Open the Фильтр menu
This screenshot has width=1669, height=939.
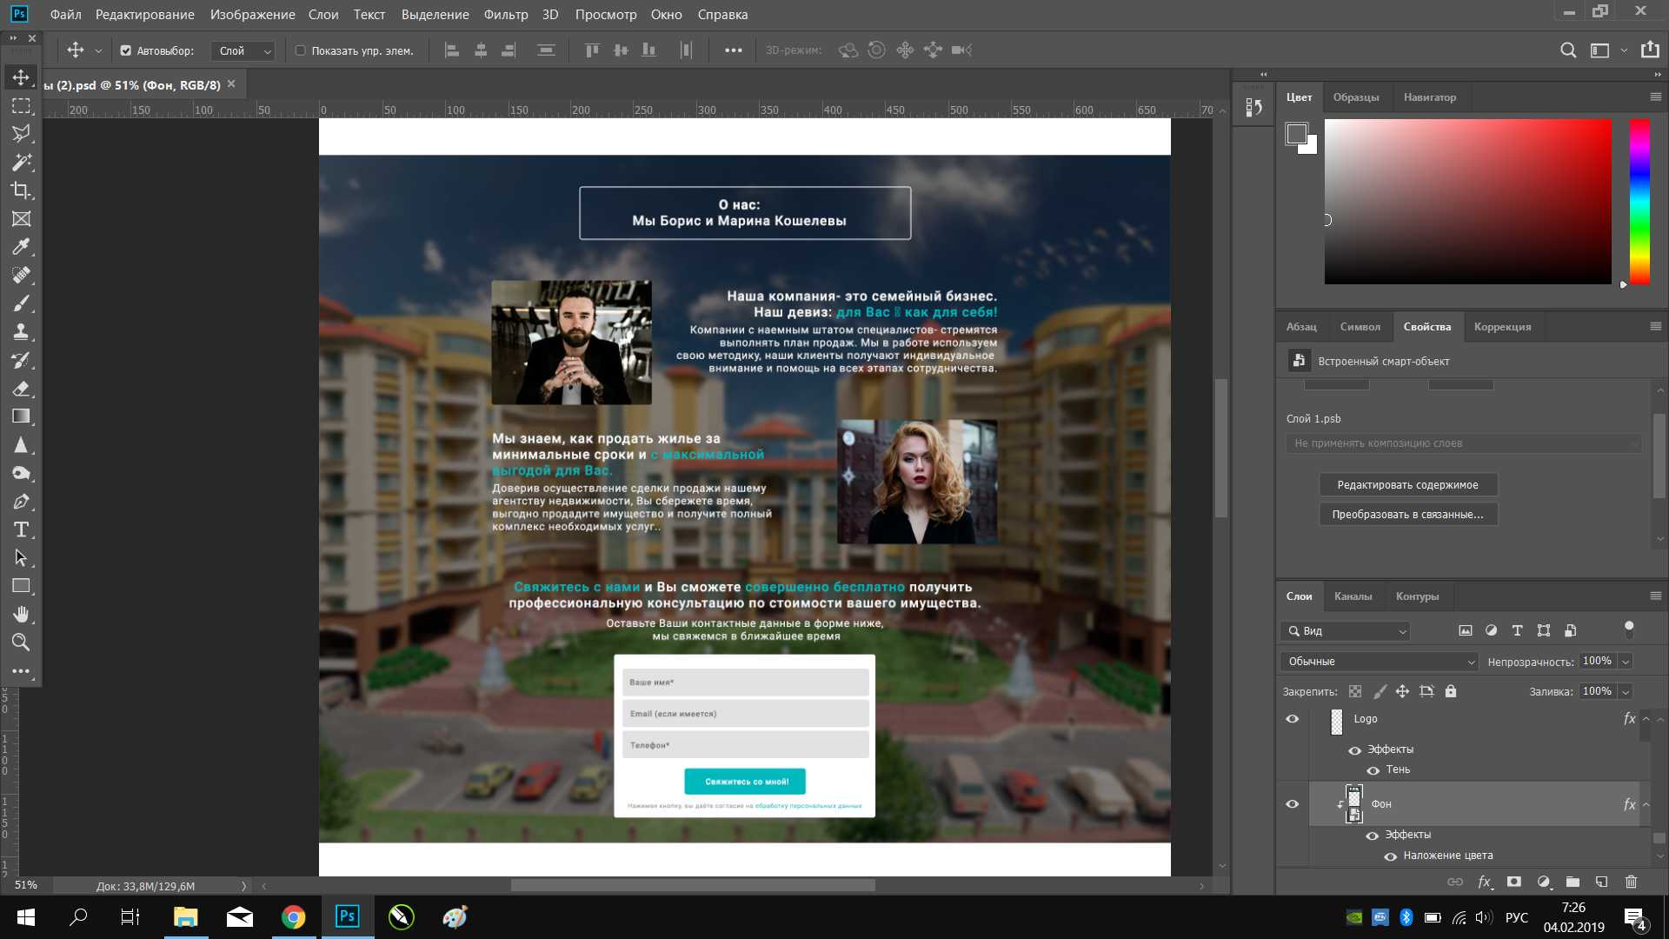(x=506, y=15)
